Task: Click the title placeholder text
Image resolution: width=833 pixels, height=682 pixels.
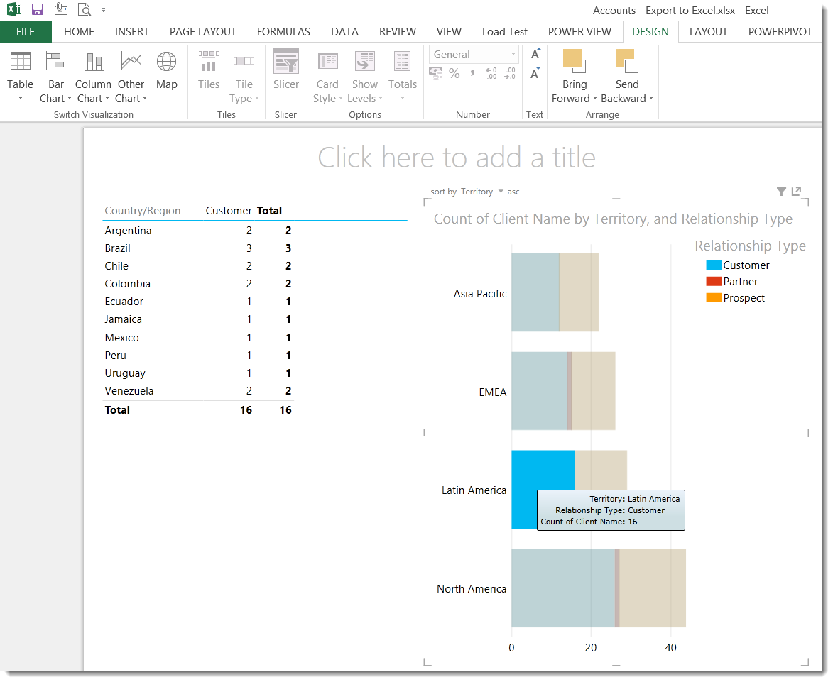Action: point(456,158)
